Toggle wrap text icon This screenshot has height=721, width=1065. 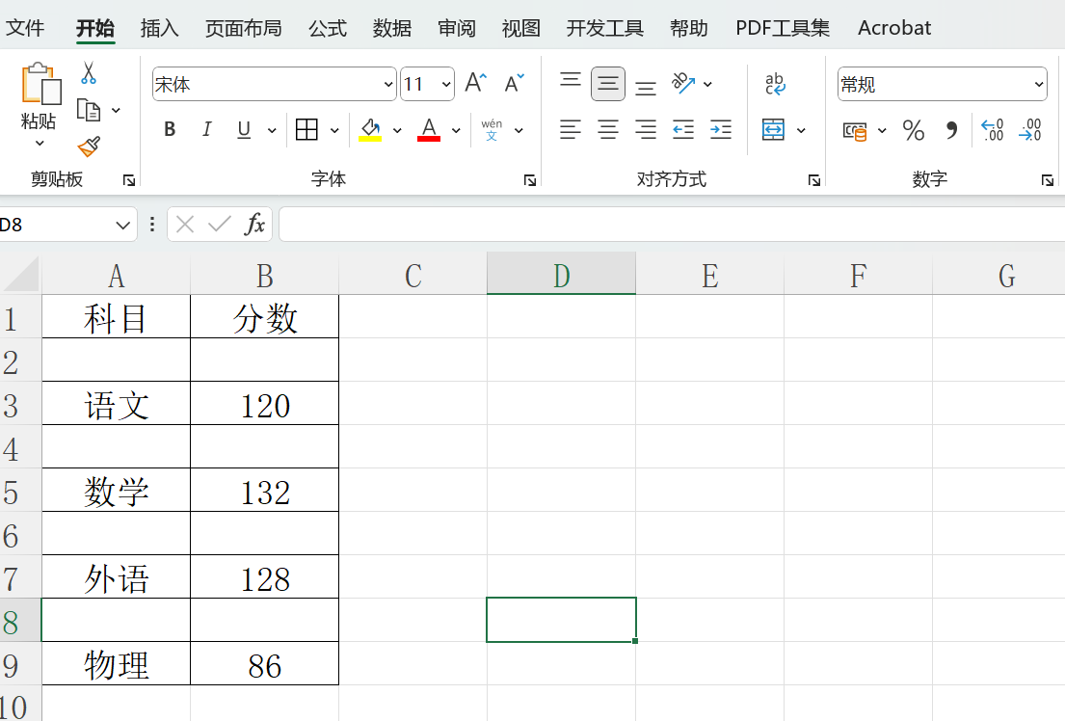click(775, 84)
